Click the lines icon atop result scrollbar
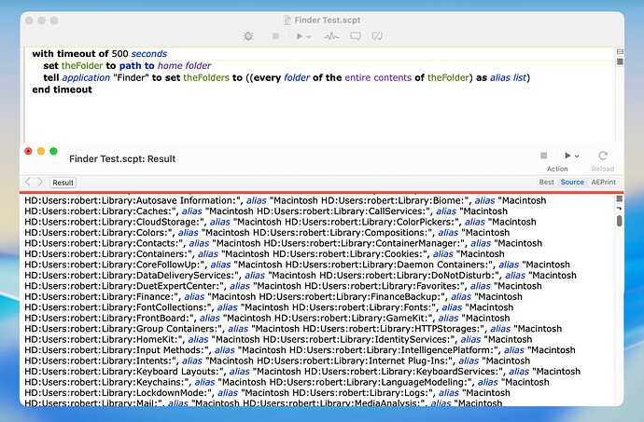 pos(620,199)
